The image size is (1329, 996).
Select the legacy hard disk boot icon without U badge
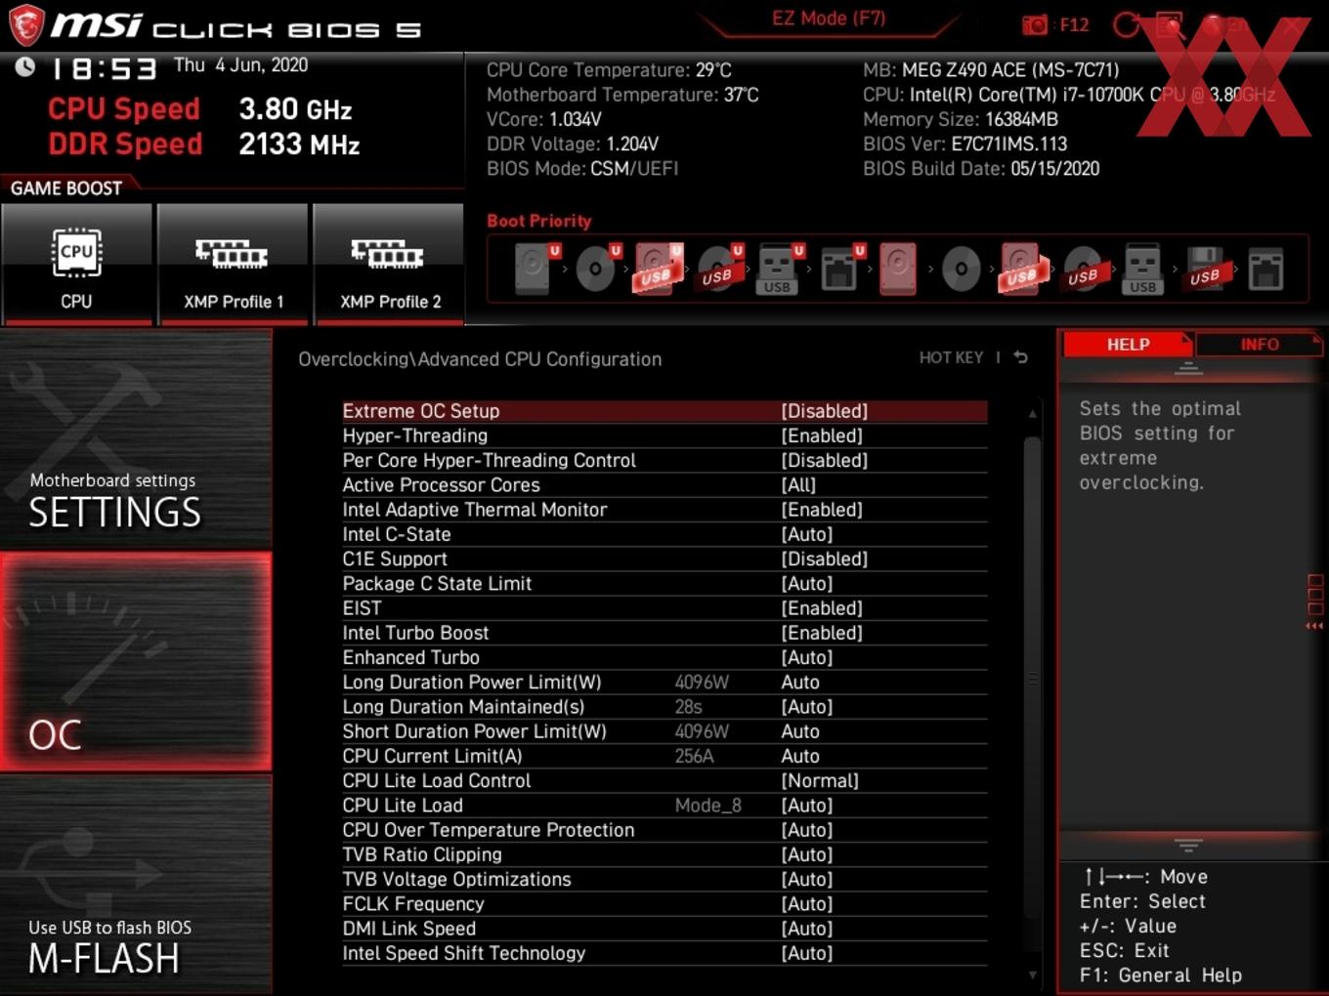click(x=898, y=269)
